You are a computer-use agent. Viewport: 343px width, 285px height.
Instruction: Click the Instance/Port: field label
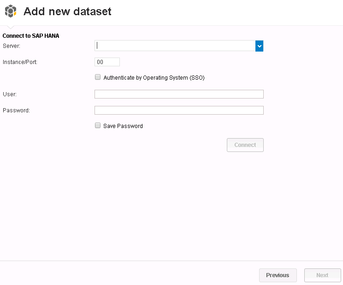click(20, 62)
